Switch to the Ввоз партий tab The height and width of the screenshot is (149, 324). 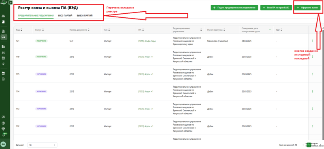click(x=65, y=15)
